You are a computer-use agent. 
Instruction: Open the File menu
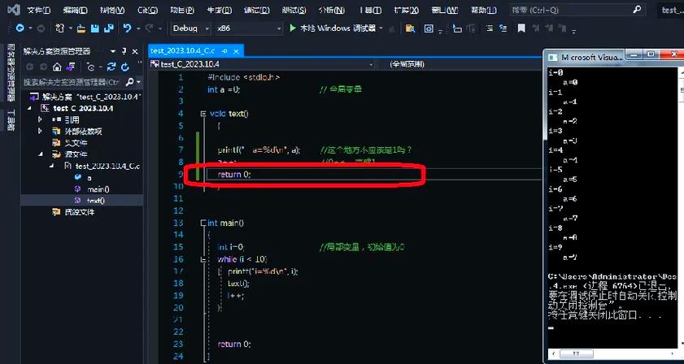click(x=38, y=10)
